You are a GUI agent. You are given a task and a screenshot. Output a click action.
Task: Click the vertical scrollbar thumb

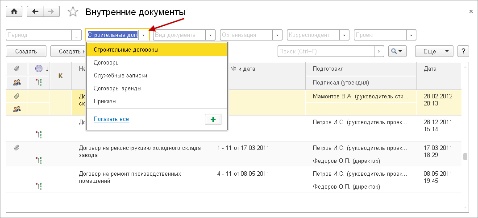(x=465, y=156)
